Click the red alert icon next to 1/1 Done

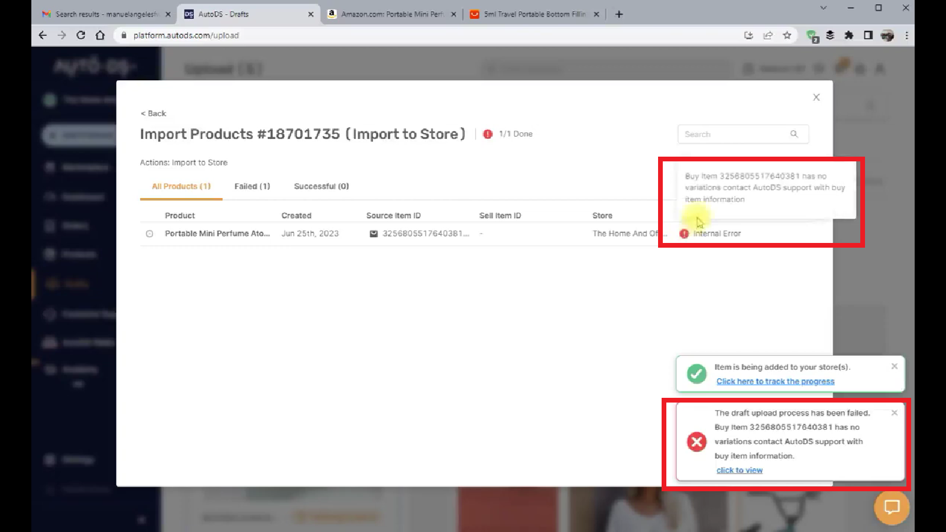488,134
